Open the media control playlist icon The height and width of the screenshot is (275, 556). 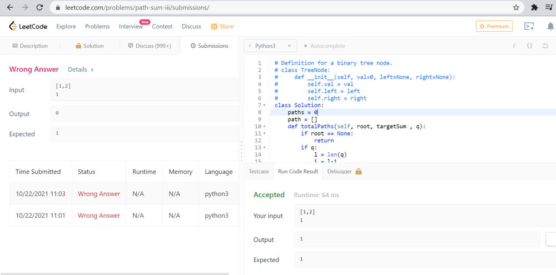pyautogui.click(x=549, y=7)
